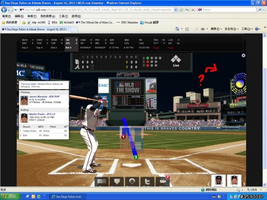Open the Mobile01 bookmark

click(67, 22)
